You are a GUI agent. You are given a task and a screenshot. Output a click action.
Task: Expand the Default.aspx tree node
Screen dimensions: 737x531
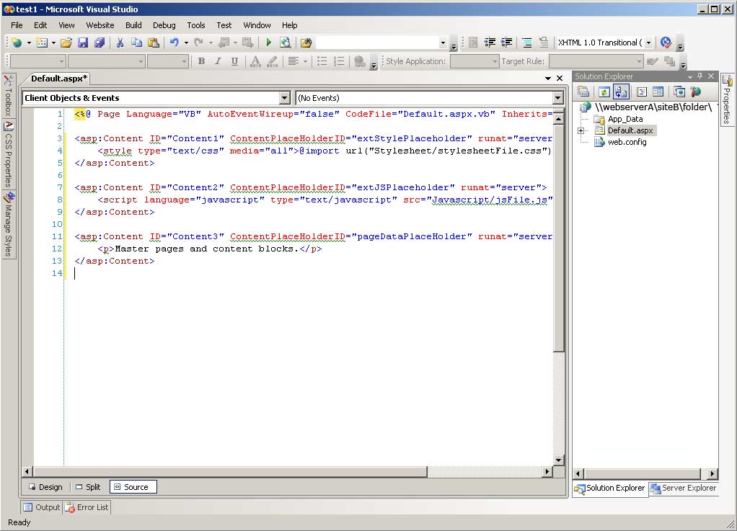581,131
